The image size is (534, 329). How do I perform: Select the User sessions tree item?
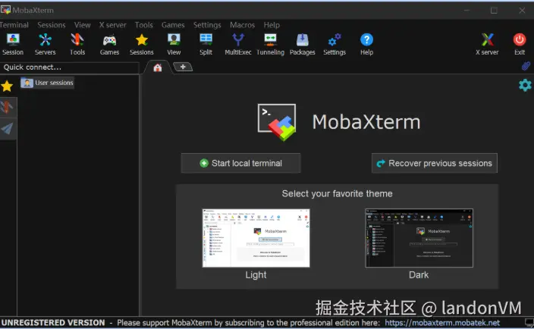(x=47, y=83)
